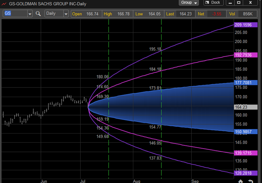This screenshot has width=262, height=183.
Task: Click the red chart icon in title bar
Action: [x=4, y=4]
